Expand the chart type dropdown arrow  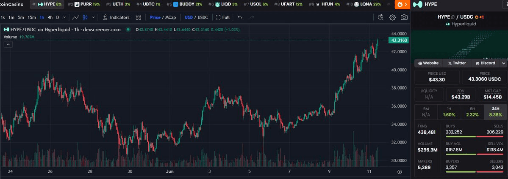(x=94, y=17)
